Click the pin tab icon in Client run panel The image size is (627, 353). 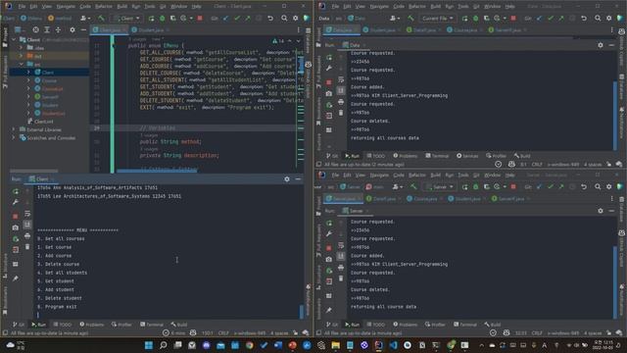16,278
